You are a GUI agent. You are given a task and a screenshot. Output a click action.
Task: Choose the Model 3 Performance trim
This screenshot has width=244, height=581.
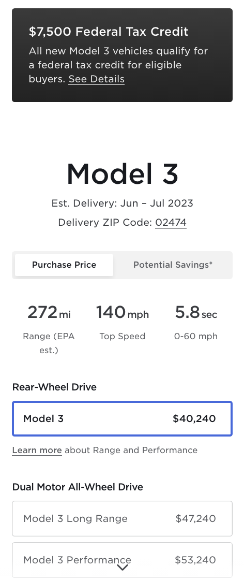pyautogui.click(x=122, y=560)
